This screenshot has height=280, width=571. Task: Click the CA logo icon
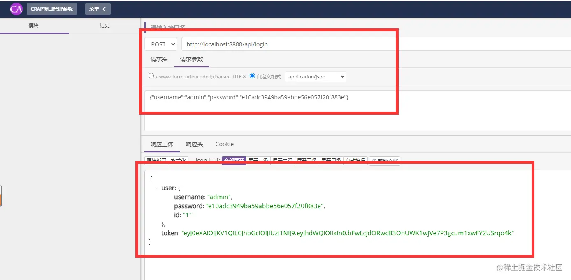[x=16, y=9]
